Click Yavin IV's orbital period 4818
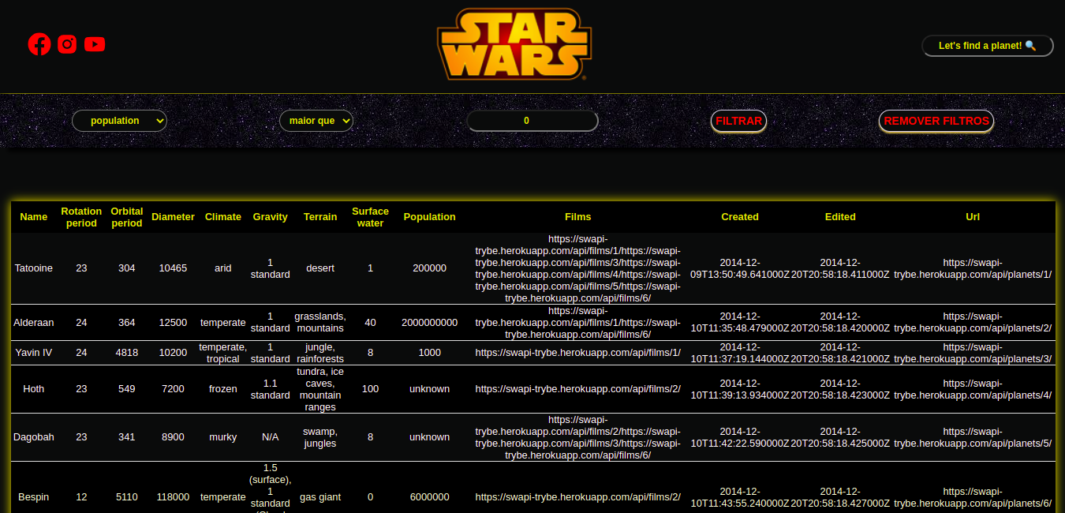 point(126,353)
